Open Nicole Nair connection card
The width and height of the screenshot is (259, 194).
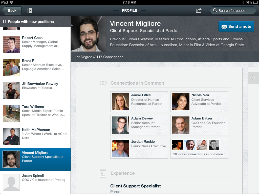tap(199, 102)
